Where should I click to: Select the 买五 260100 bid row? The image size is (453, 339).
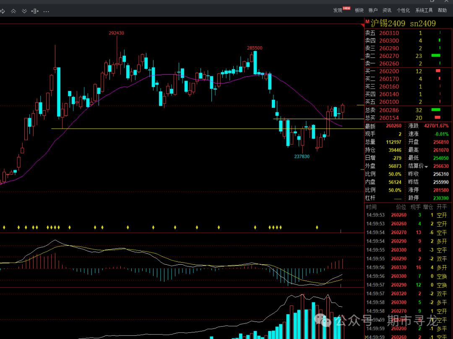(408, 102)
